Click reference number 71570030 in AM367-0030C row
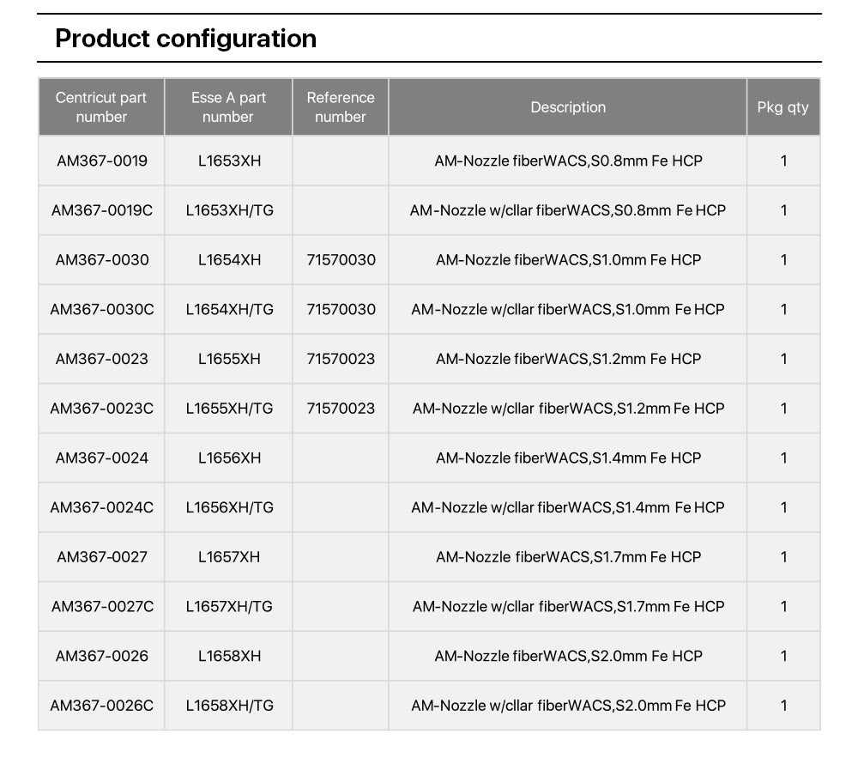 tap(341, 309)
